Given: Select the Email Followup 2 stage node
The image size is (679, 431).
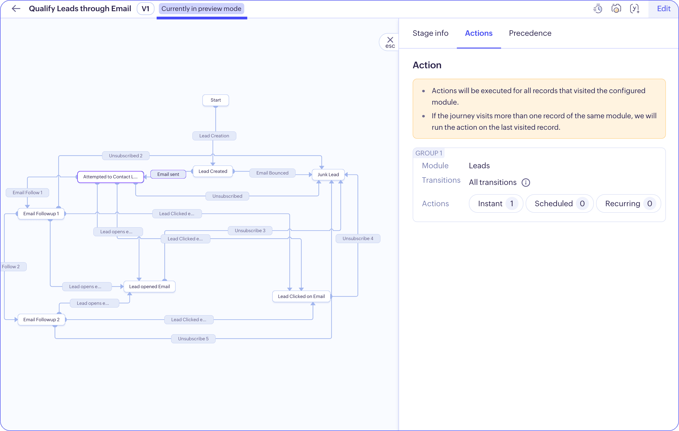Looking at the screenshot, I should [41, 320].
